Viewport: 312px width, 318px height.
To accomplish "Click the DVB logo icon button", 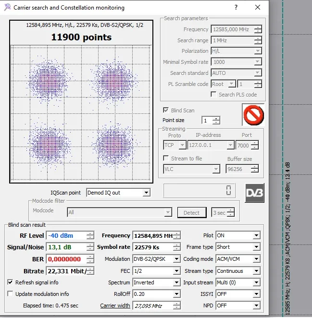I will point(254,192).
